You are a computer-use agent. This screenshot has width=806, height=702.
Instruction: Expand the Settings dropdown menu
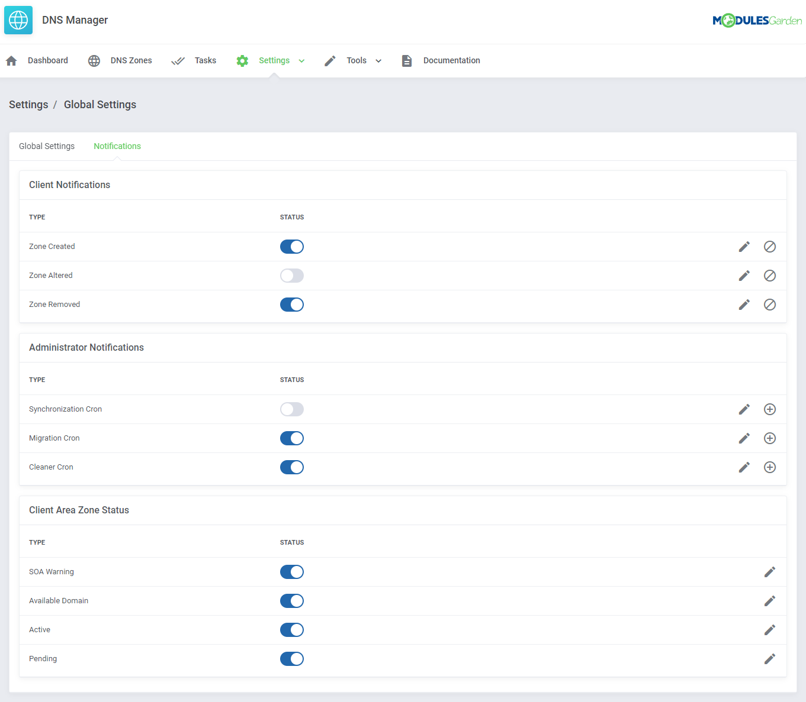(x=302, y=60)
